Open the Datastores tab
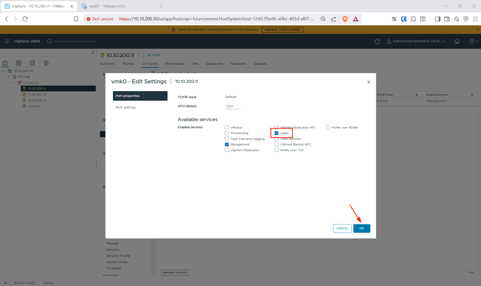Image resolution: width=481 pixels, height=286 pixels. coord(214,64)
